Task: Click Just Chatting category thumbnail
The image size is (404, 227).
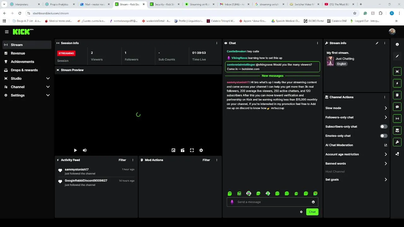Action: pos(330,61)
